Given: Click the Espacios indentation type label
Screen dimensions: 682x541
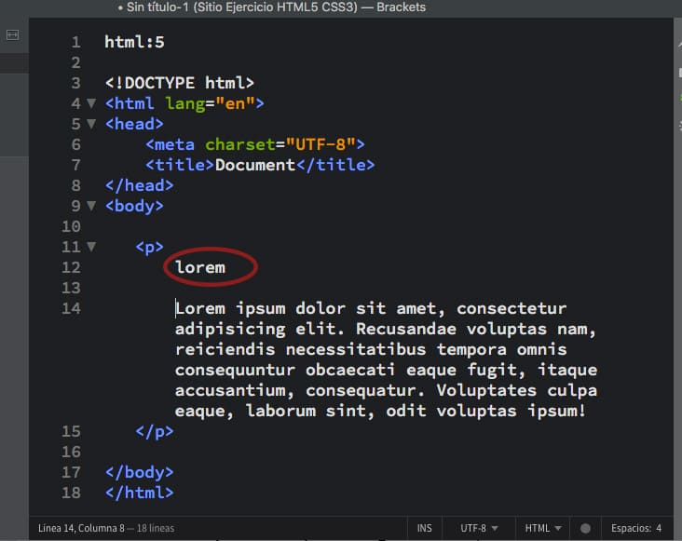Looking at the screenshot, I should pos(631,528).
